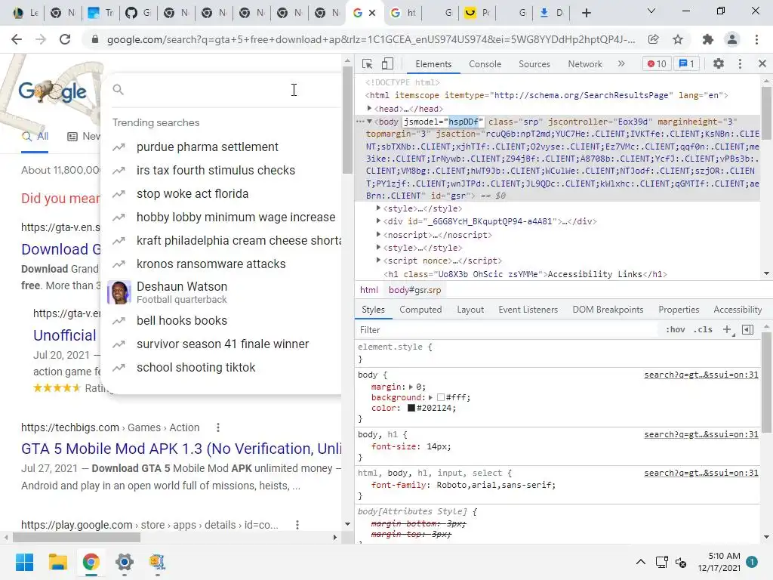
Task: Expand the script nonce element node
Action: tap(378, 261)
